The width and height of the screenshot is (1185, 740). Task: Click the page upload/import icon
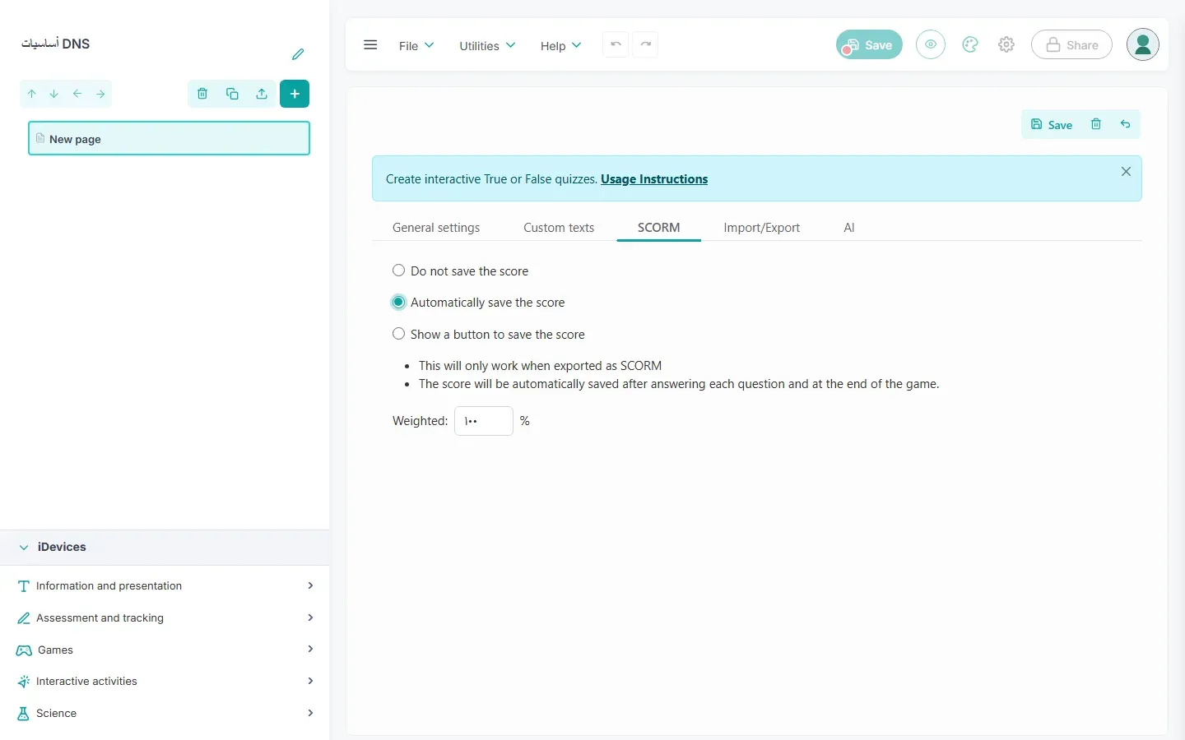click(262, 94)
